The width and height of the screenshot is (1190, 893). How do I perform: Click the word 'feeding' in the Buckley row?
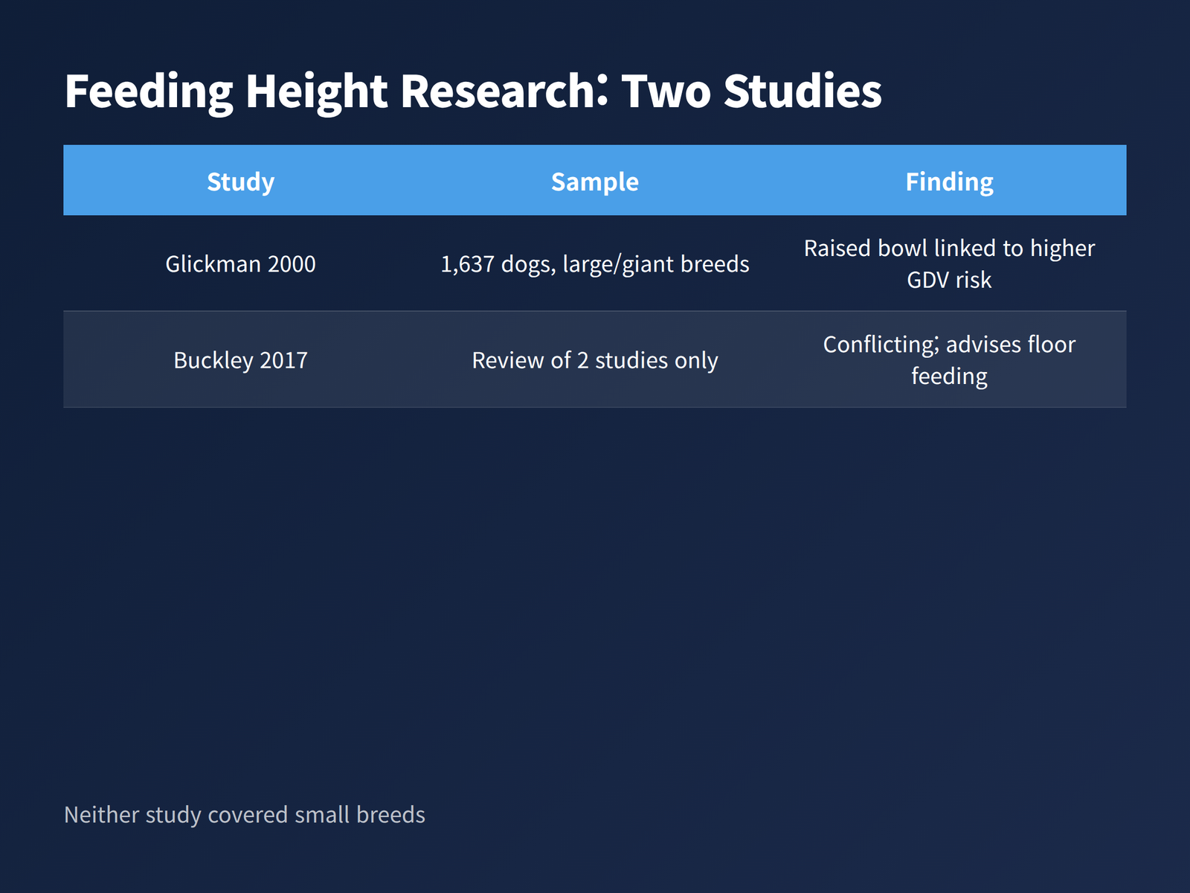[949, 376]
